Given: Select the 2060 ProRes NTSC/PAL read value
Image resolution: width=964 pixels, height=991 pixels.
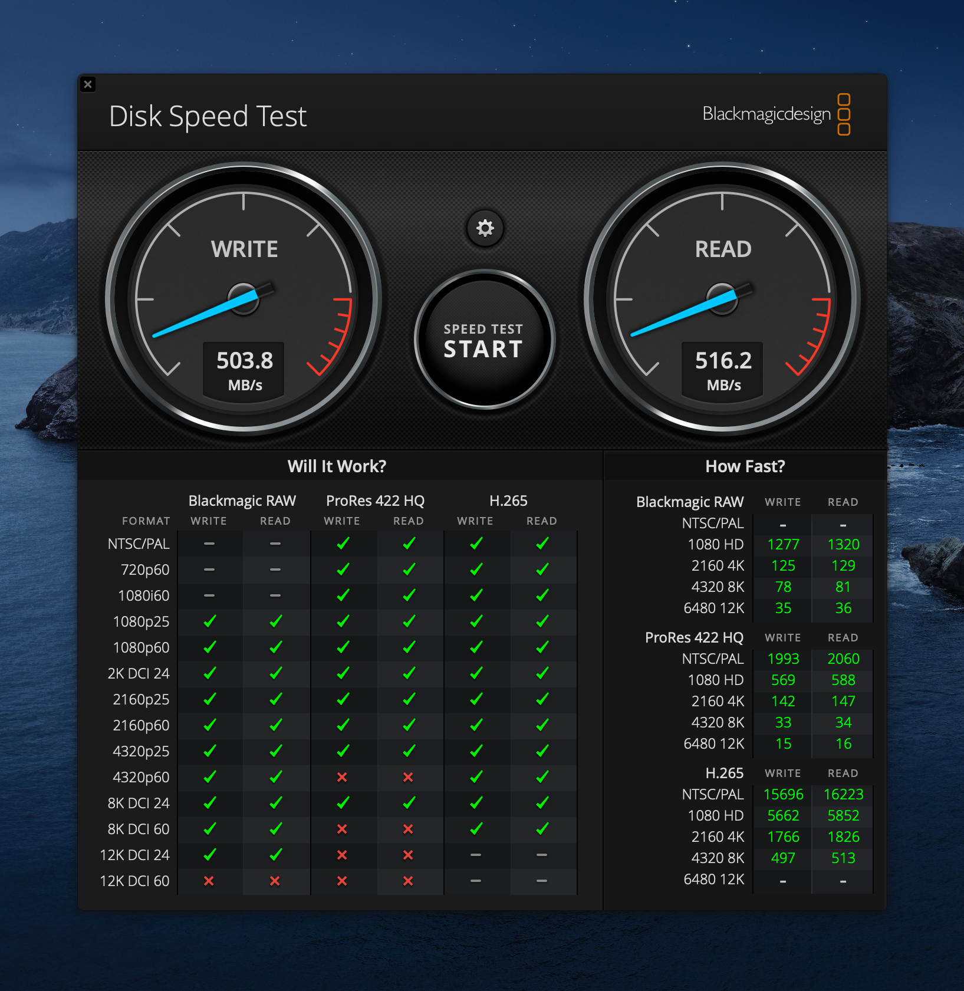Looking at the screenshot, I should point(843,659).
